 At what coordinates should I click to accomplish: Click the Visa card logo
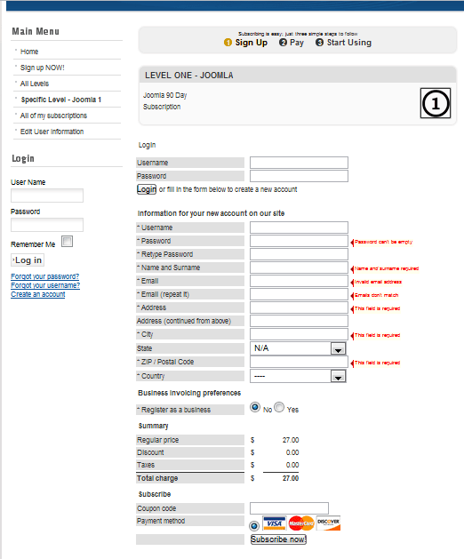tap(275, 523)
